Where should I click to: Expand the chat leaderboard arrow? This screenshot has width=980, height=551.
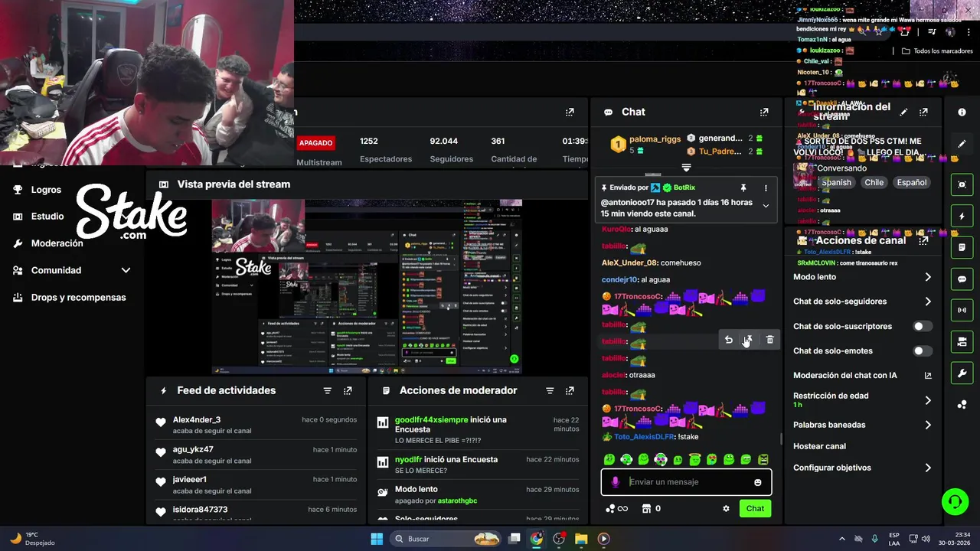click(686, 167)
